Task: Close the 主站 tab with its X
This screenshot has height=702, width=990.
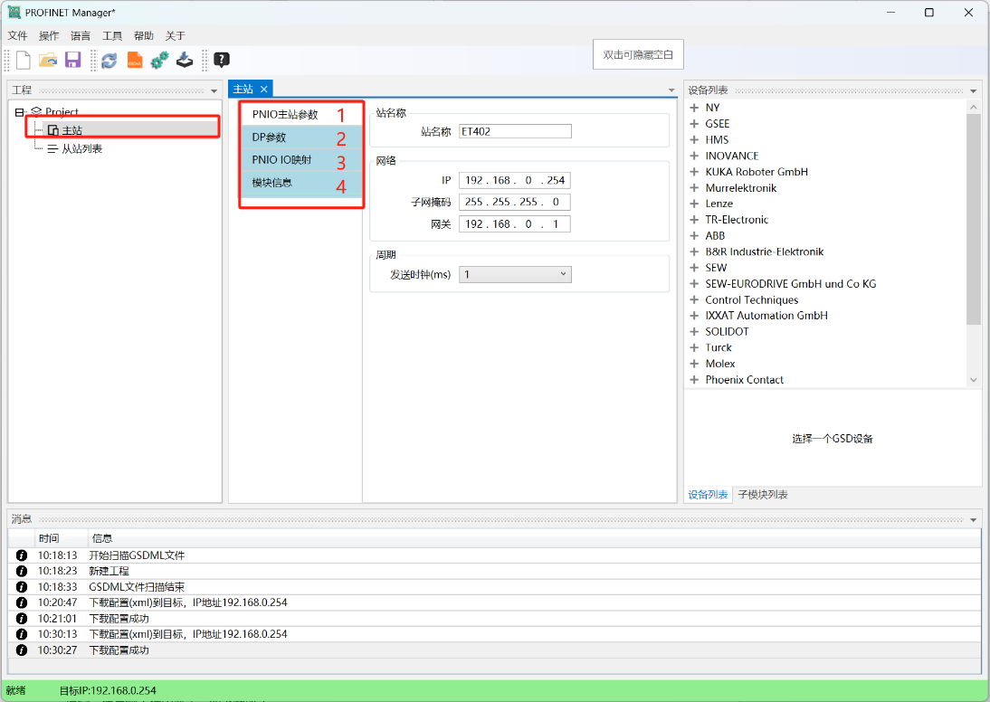Action: click(264, 89)
